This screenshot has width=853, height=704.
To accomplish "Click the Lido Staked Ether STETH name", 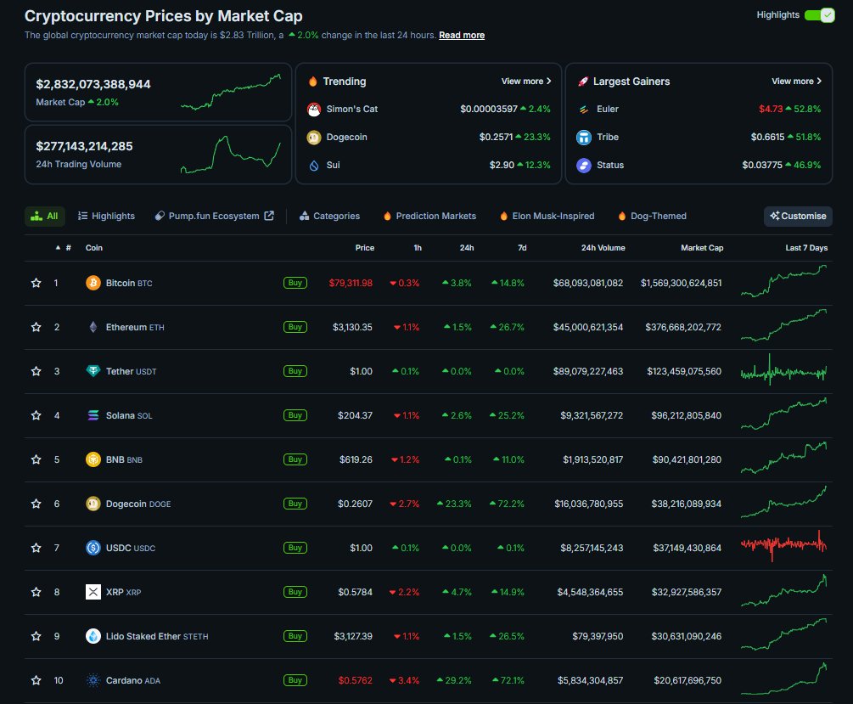I will click(x=157, y=636).
